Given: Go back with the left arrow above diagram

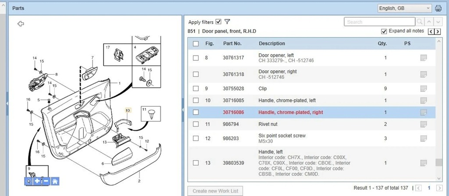Looking at the screenshot, I should [21, 24].
